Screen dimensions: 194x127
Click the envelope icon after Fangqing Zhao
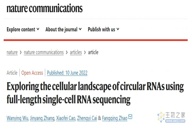130,117
